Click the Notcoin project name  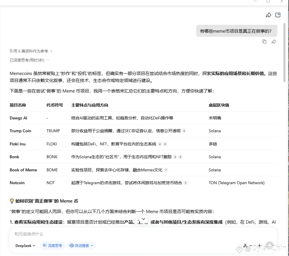17,183
